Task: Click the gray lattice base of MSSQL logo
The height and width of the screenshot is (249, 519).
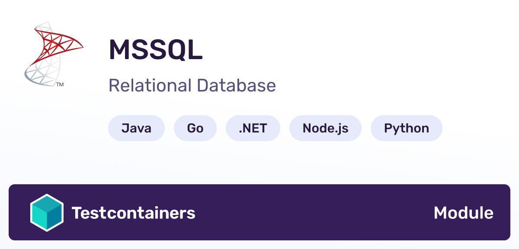Action: click(x=41, y=73)
